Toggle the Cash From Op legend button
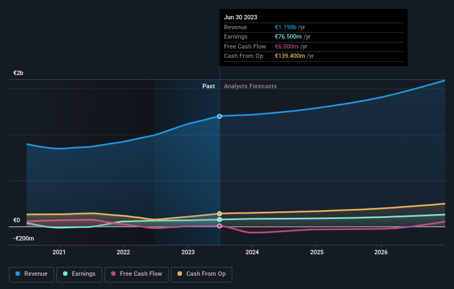 pyautogui.click(x=201, y=274)
